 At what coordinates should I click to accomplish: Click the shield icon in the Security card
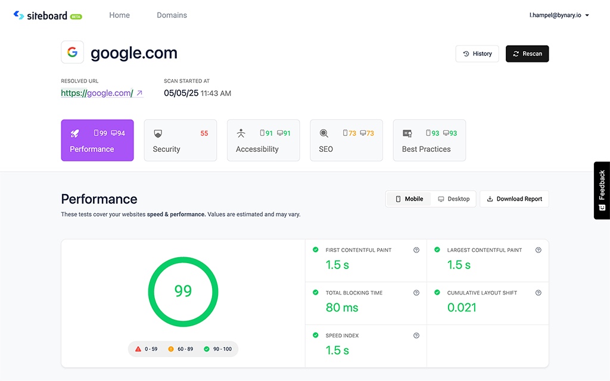(x=157, y=133)
